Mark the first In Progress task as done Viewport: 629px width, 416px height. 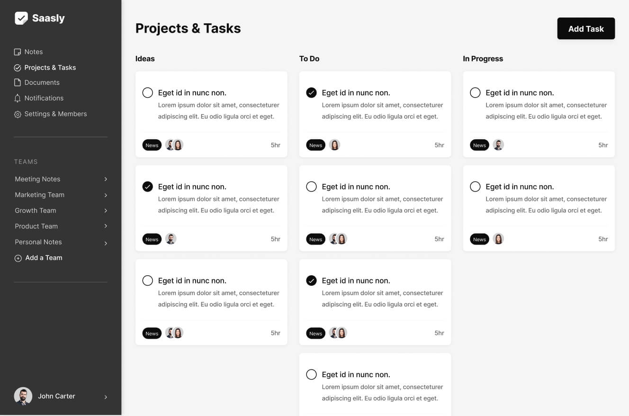pyautogui.click(x=475, y=92)
